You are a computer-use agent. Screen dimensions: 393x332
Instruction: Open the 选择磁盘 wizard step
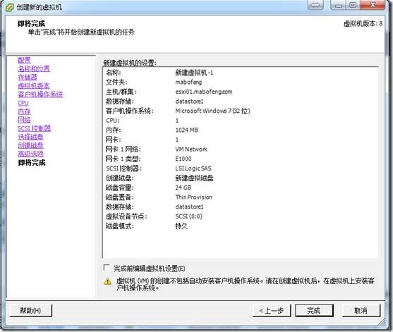click(x=30, y=137)
